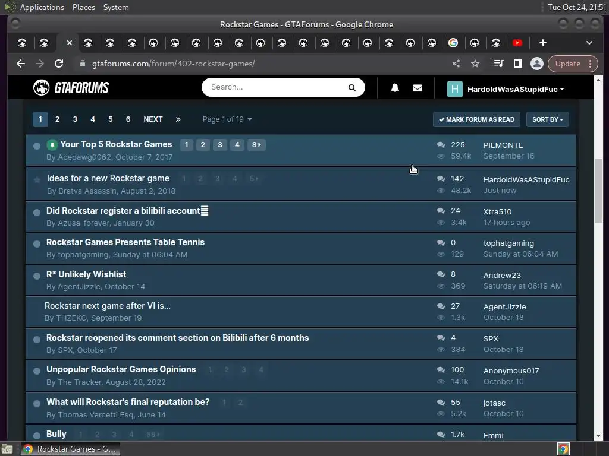Switch to the first GTAForums tab
Screen dimensions: 609x456
tap(22, 43)
